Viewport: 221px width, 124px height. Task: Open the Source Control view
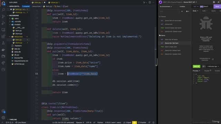pyautogui.click(x=3, y=16)
